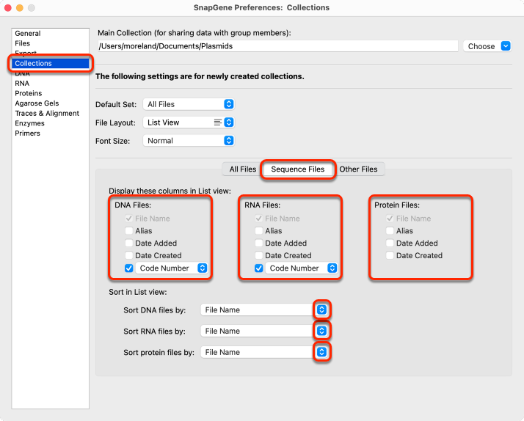The height and width of the screenshot is (421, 524).
Task: Click the disabled File Name checkbox under DNA Files
Action: [x=128, y=219]
